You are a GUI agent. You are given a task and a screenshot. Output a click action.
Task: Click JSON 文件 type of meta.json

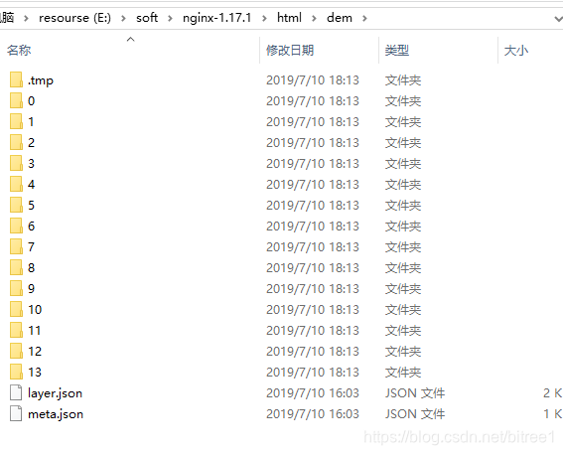point(415,413)
